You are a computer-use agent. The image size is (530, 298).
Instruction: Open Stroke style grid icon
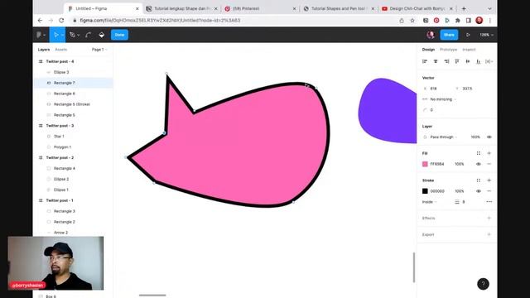pos(479,180)
